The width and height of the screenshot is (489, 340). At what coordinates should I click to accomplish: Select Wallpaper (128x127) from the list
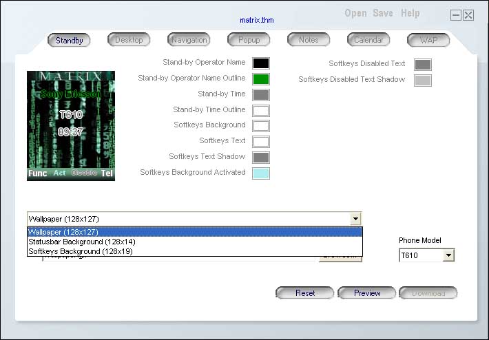click(195, 232)
